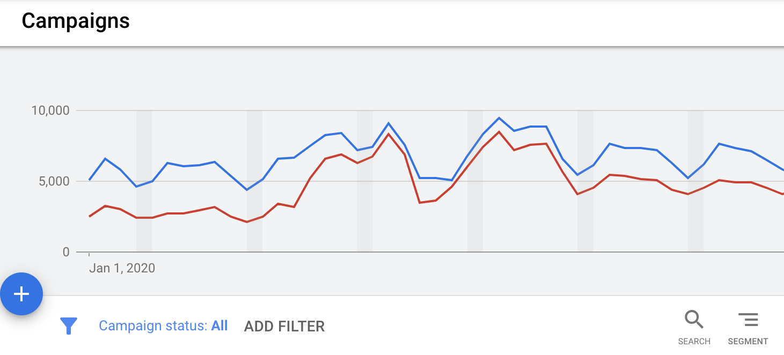Viewport: 784px width, 355px height.
Task: Open the Segment options icon
Action: tap(748, 320)
